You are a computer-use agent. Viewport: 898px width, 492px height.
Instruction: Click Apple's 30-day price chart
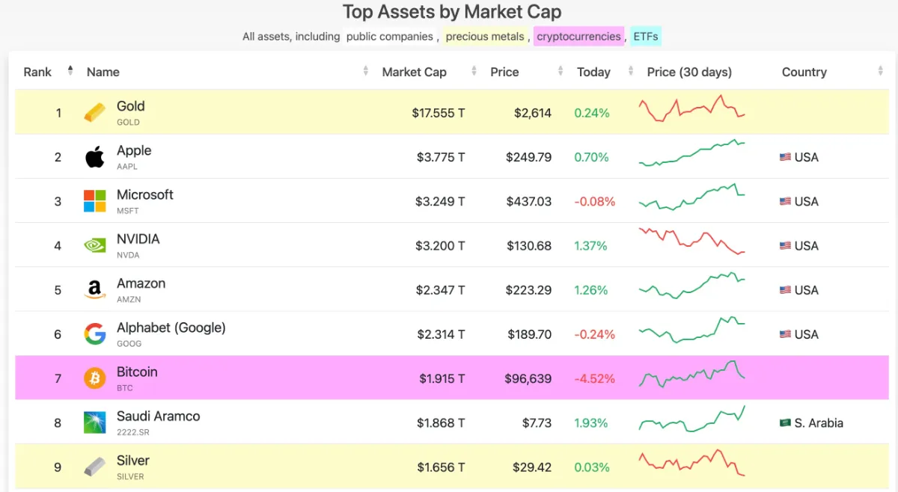(691, 153)
